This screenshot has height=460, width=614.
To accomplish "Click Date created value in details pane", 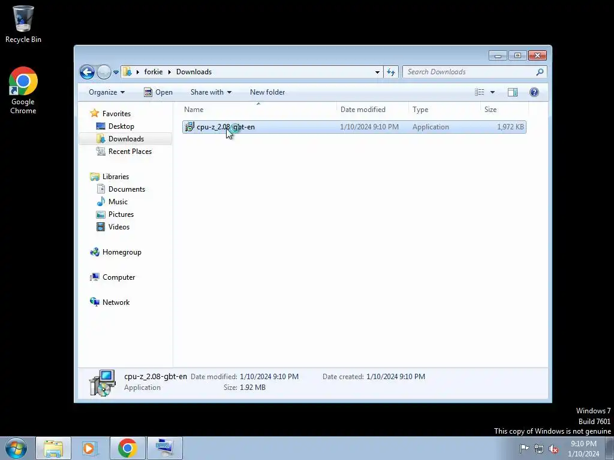I will [x=396, y=377].
